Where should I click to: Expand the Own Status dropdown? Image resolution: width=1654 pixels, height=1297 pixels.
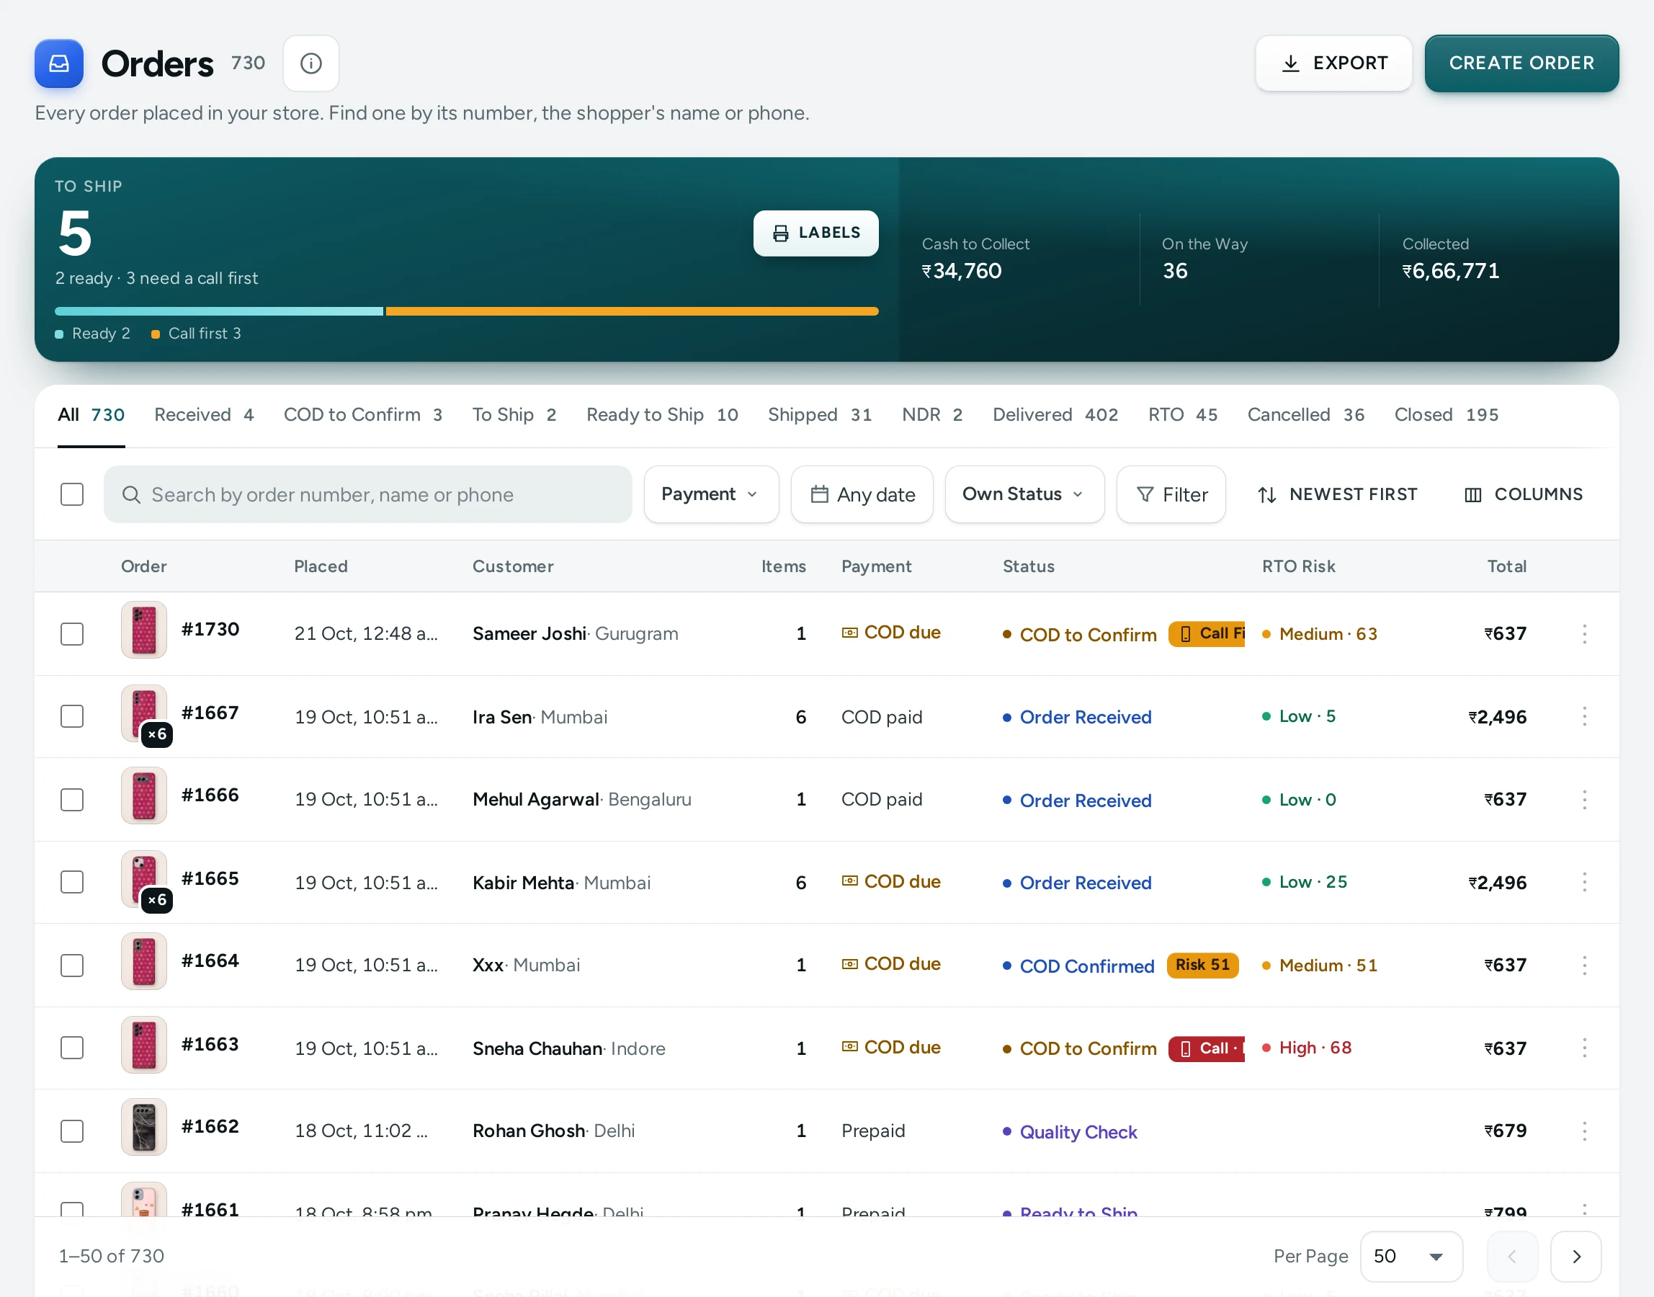click(1024, 494)
